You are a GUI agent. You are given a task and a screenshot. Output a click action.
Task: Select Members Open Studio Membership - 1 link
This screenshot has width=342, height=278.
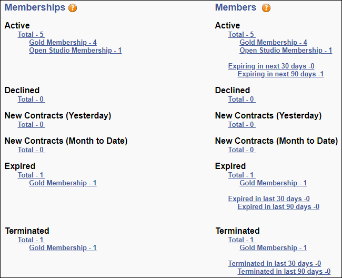pos(286,50)
